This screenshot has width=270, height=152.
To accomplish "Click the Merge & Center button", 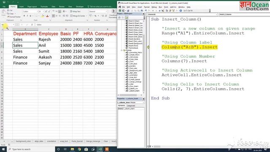I will click(78, 16).
